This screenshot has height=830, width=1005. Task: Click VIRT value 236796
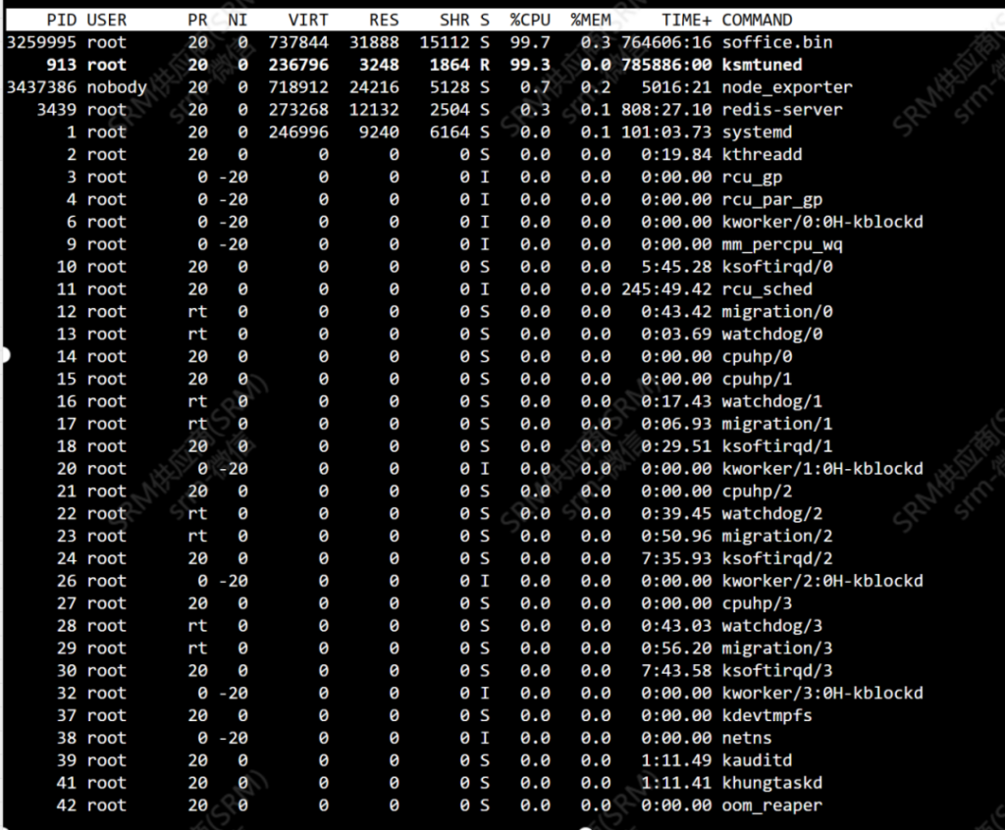[x=298, y=65]
